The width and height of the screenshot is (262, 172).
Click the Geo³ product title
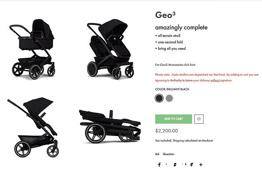(x=165, y=15)
